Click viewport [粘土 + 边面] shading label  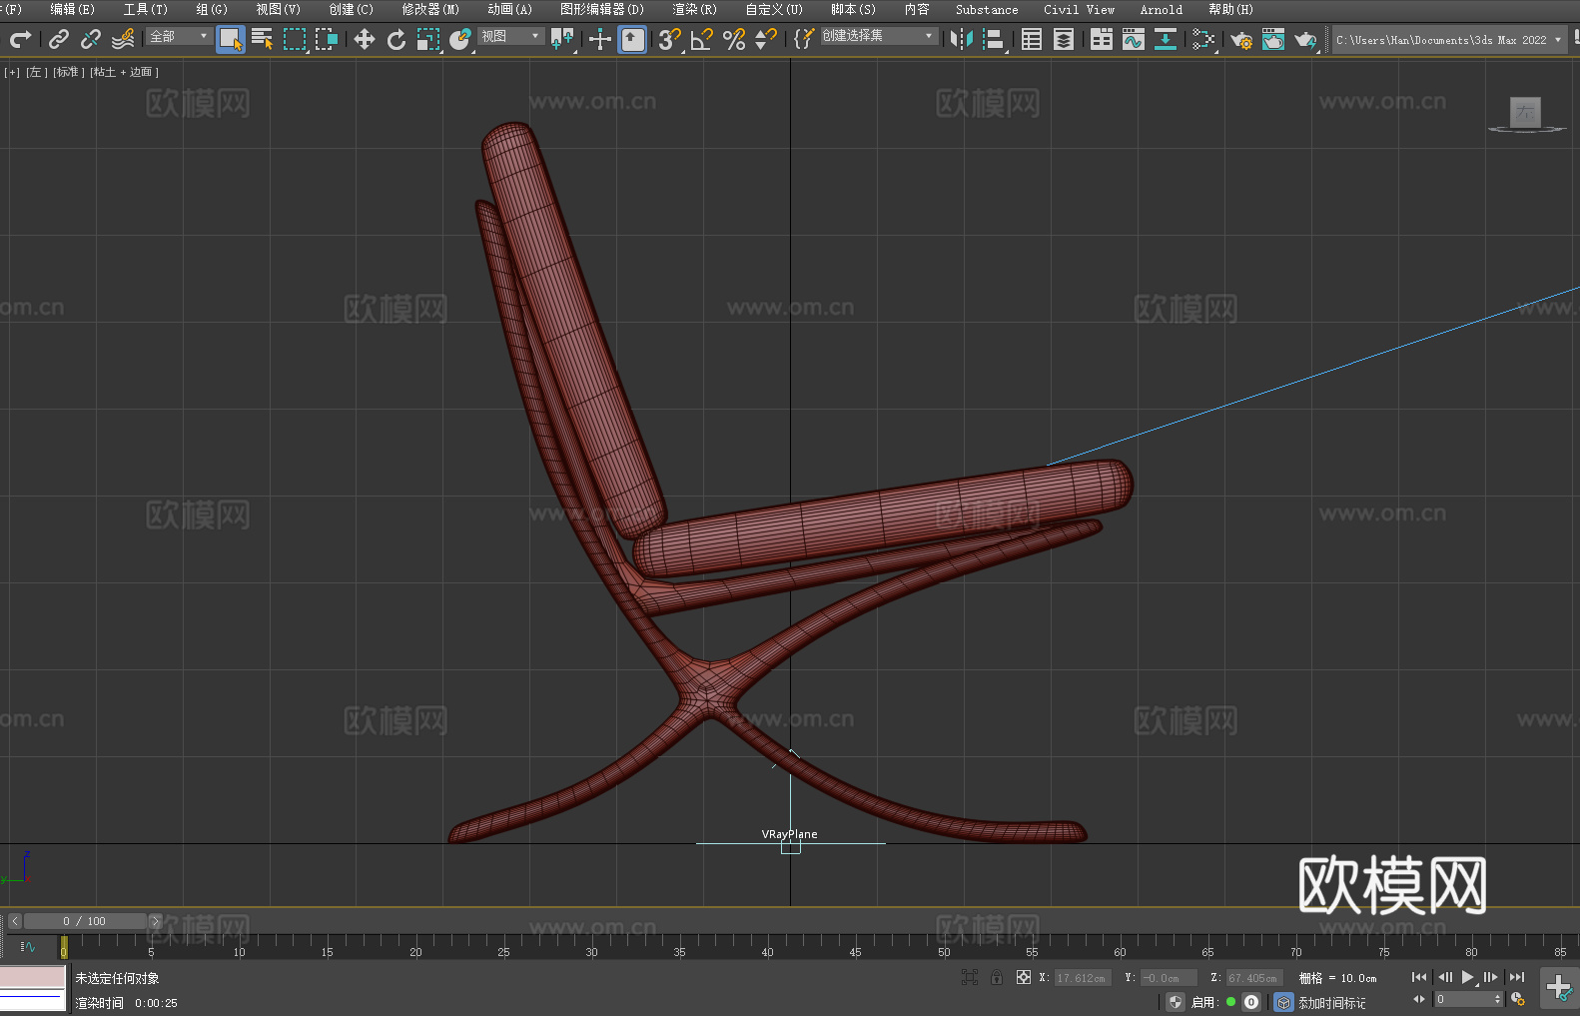(124, 72)
